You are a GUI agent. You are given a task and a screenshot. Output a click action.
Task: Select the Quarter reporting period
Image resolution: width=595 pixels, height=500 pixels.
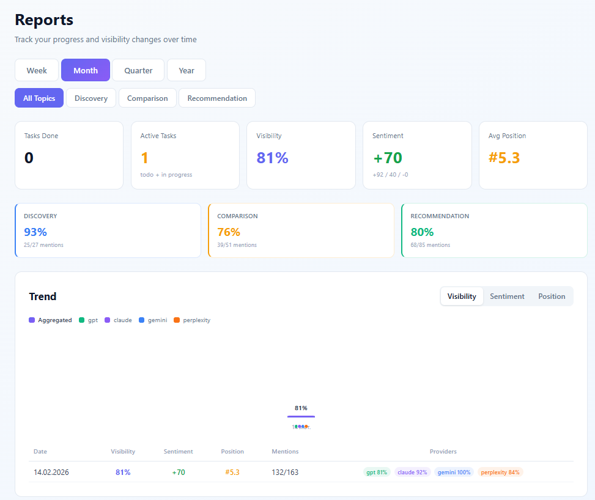[138, 70]
